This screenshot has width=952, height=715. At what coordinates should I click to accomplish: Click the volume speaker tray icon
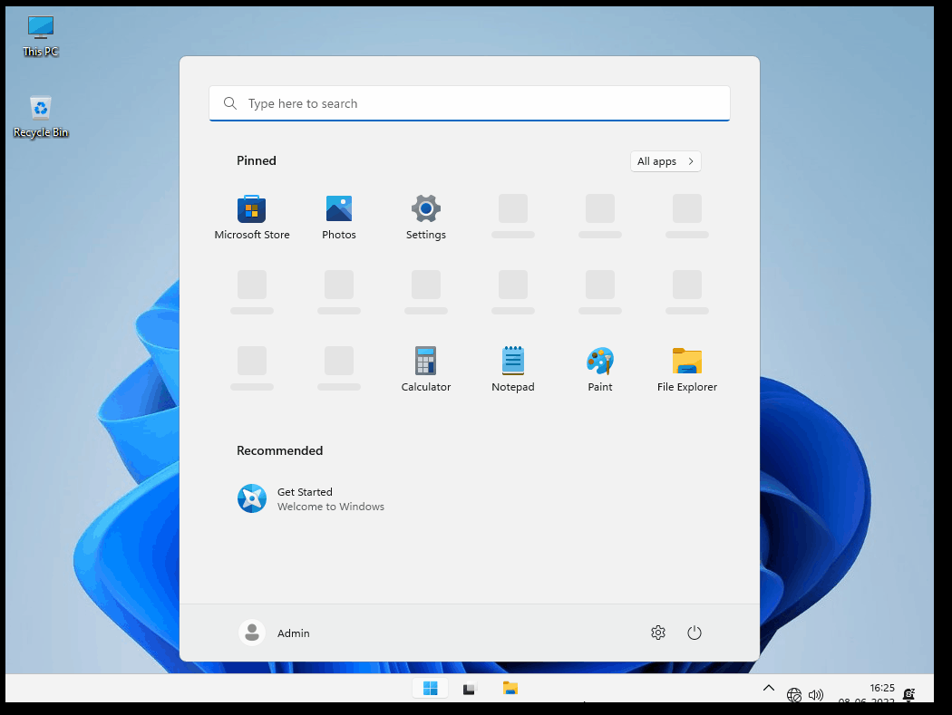click(815, 694)
